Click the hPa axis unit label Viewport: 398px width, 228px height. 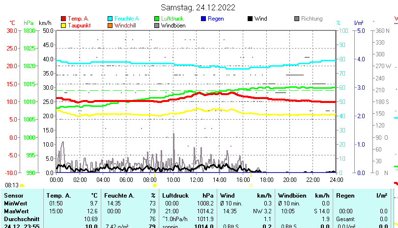tap(28, 23)
